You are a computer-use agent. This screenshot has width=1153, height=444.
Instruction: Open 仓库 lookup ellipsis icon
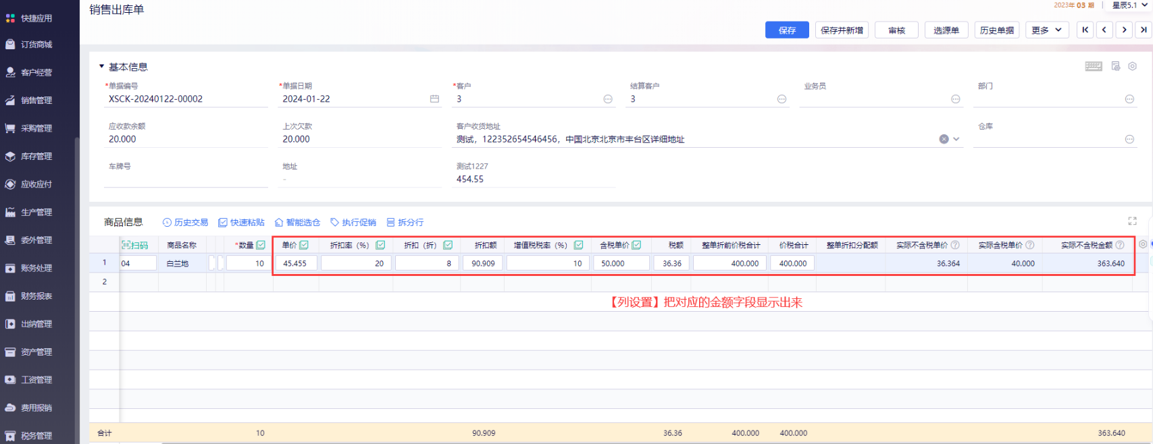1129,139
